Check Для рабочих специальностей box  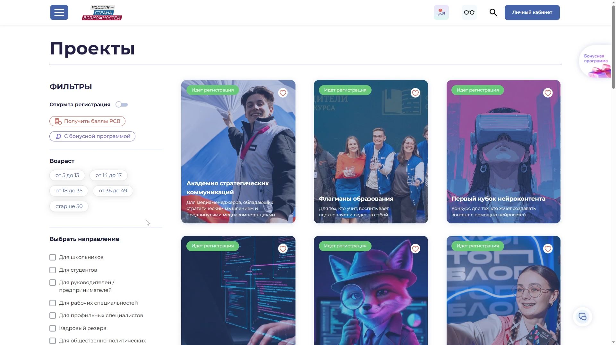click(53, 303)
